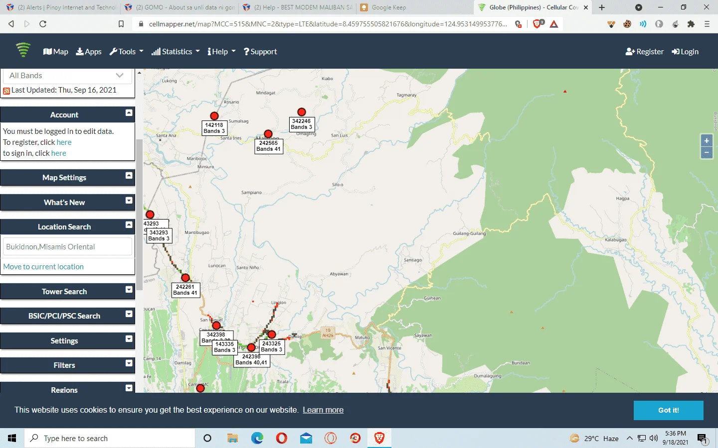
Task: Switch to the GOMO tab
Action: click(179, 7)
